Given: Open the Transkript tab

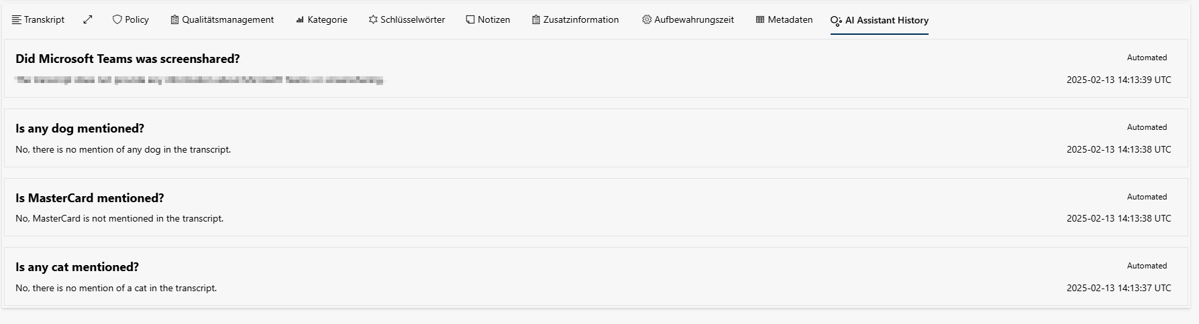Looking at the screenshot, I should 38,19.
